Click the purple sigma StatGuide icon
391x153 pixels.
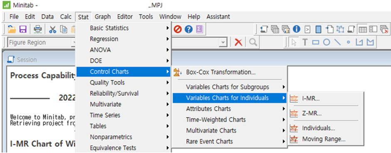tap(200, 30)
